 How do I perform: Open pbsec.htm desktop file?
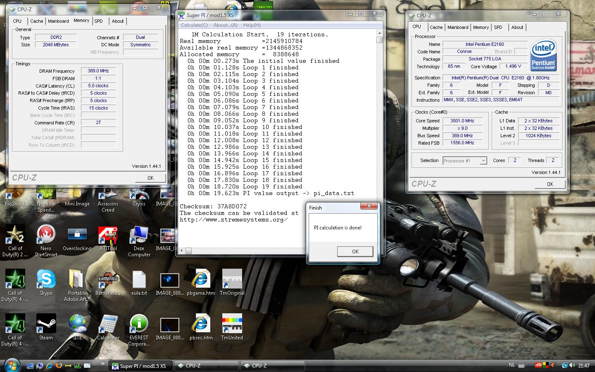(201, 327)
